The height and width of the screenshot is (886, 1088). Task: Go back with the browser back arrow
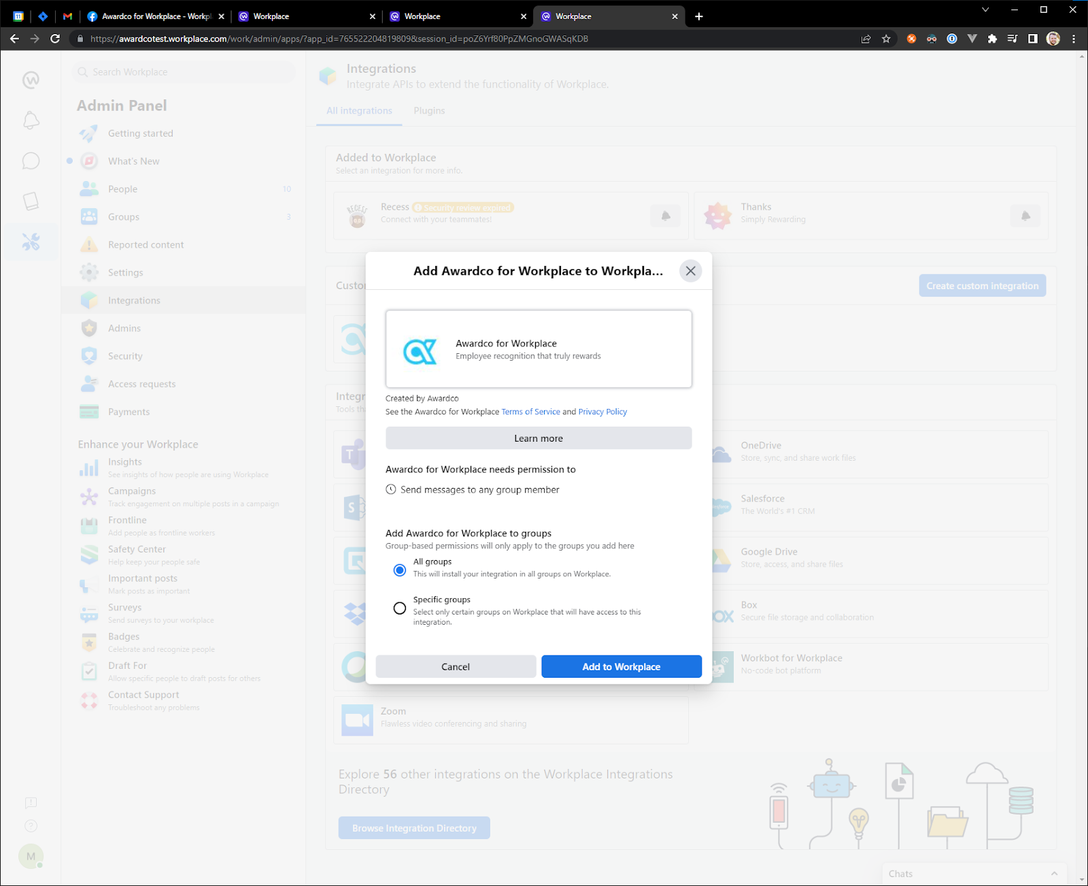14,39
